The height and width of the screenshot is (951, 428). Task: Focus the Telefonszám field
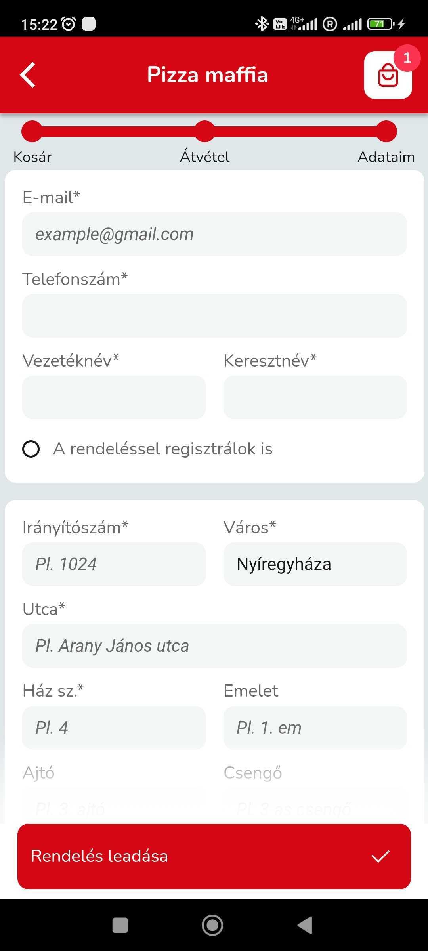(214, 316)
